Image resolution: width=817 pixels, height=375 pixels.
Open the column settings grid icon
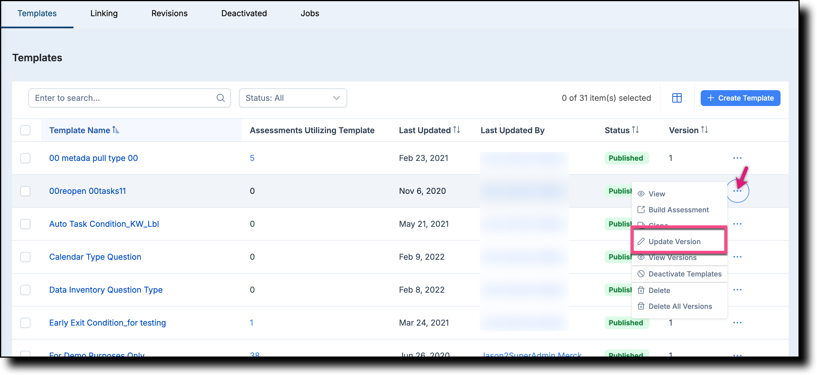(676, 98)
